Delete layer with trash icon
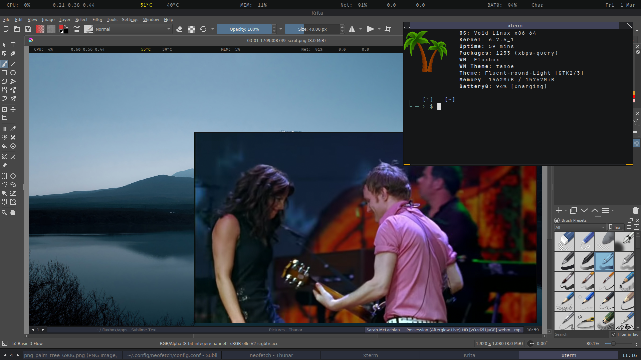 635,210
